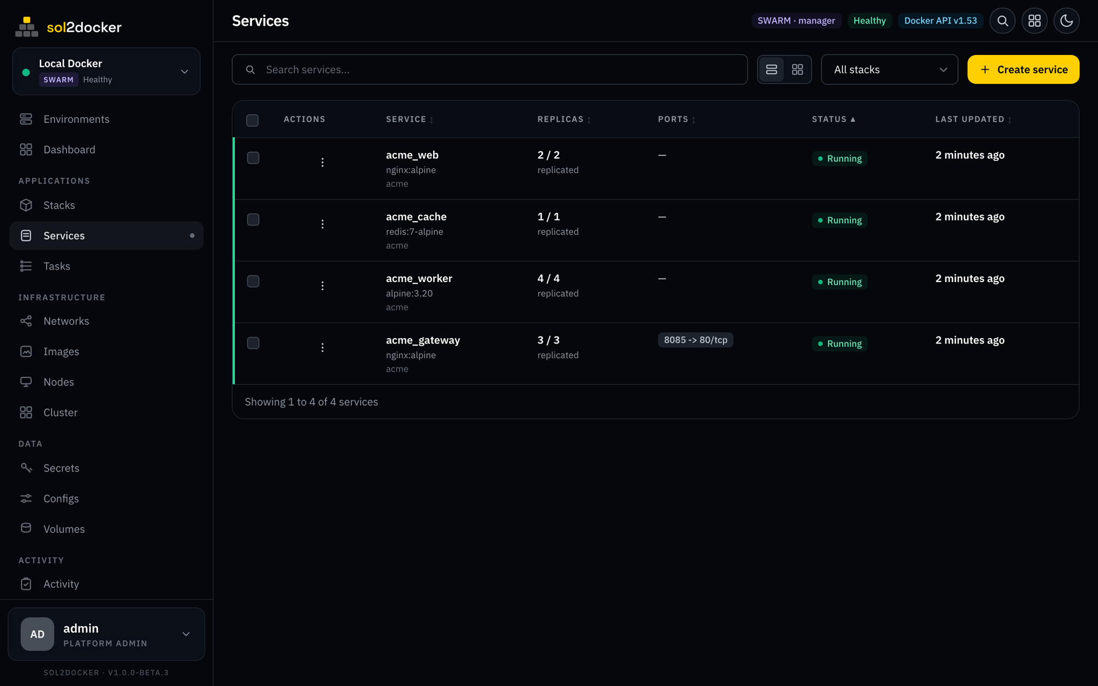Open actions menu for acme_web
This screenshot has width=1098, height=686.
coord(322,162)
